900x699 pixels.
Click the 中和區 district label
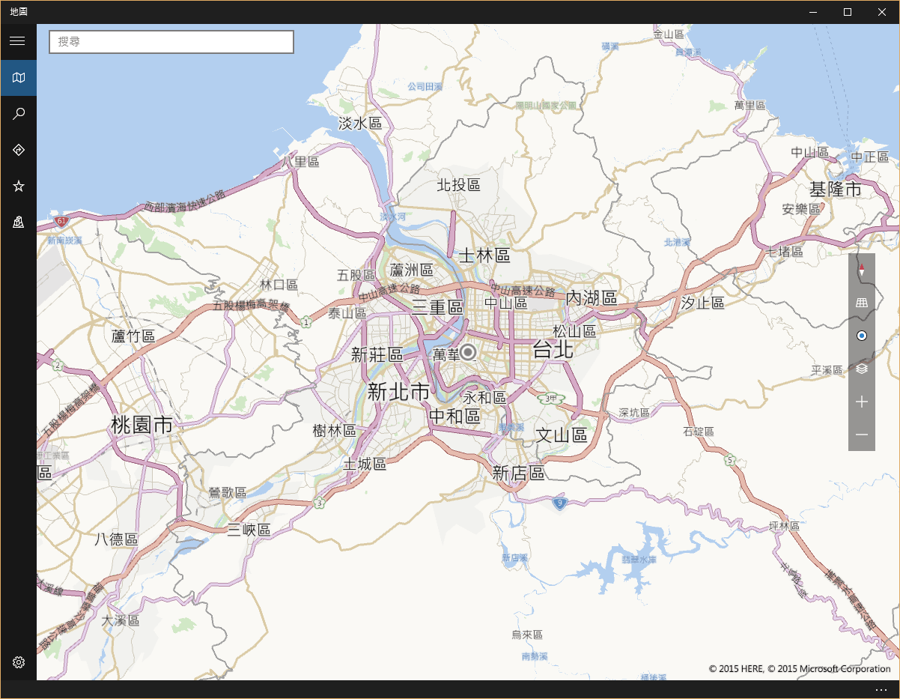pos(454,415)
